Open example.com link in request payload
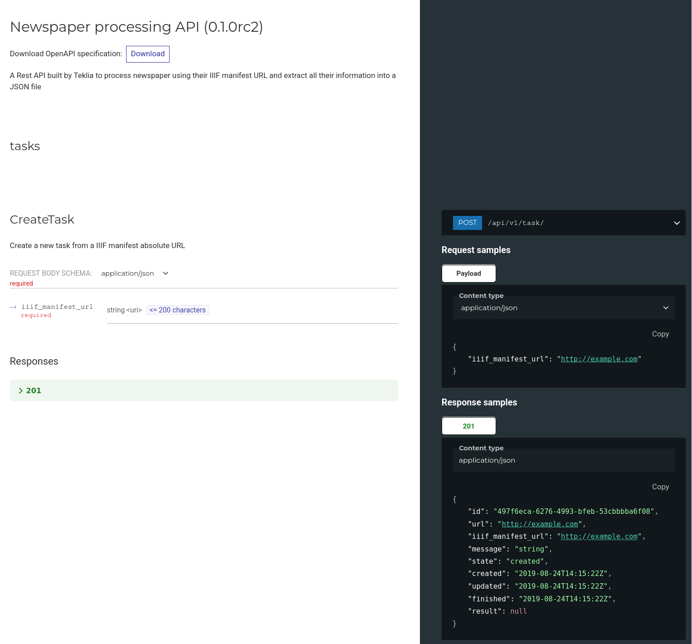This screenshot has width=692, height=644. pyautogui.click(x=599, y=359)
